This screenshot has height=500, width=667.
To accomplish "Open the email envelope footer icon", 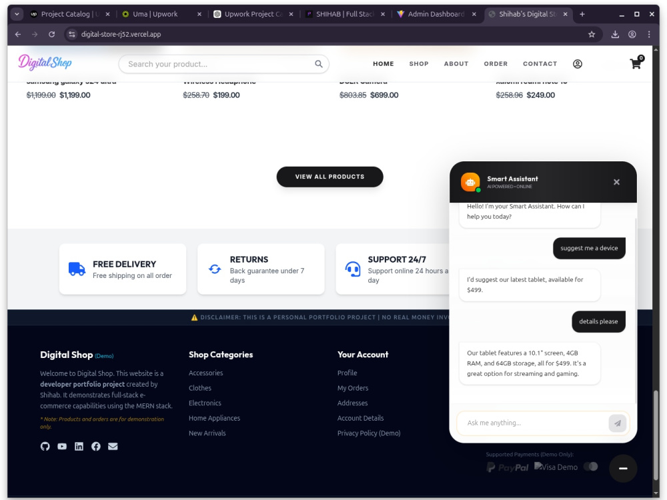I will [x=113, y=446].
